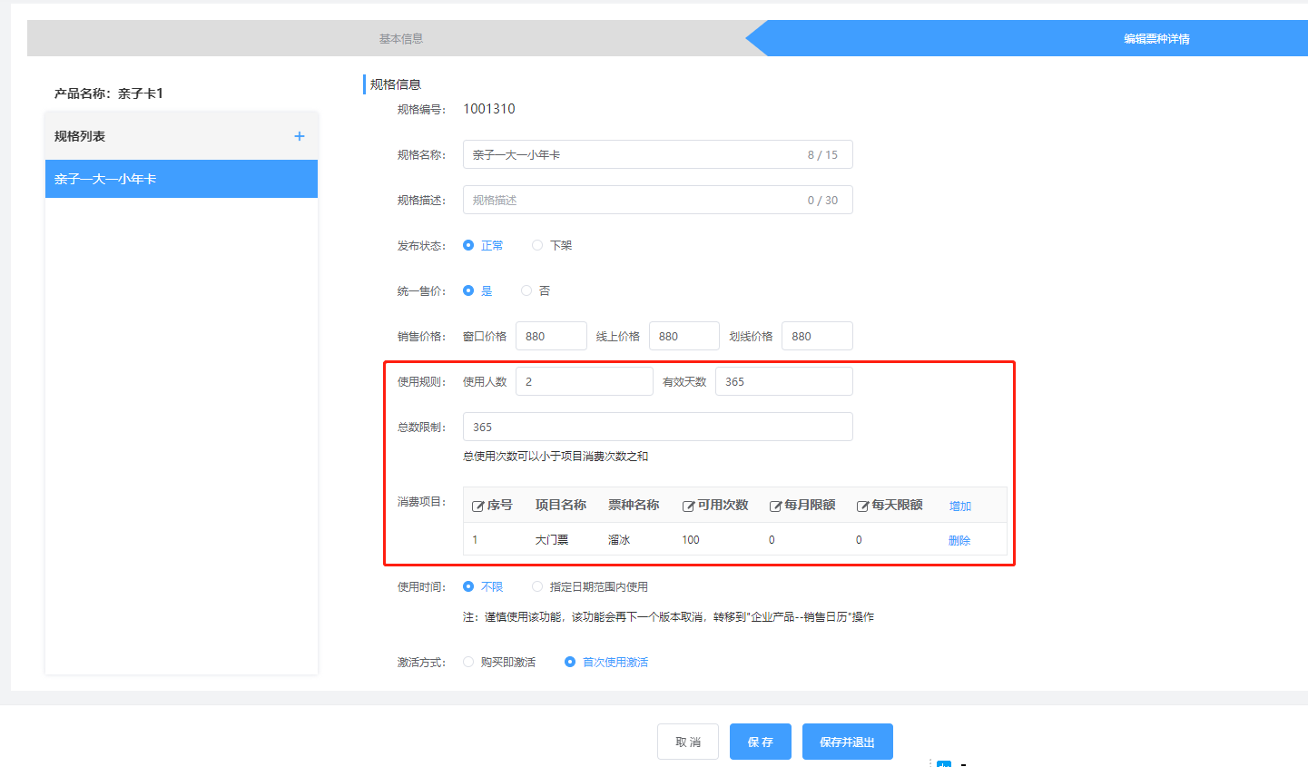Click edit icon beside 每天限额 column header
1308x767 pixels.
(x=862, y=506)
